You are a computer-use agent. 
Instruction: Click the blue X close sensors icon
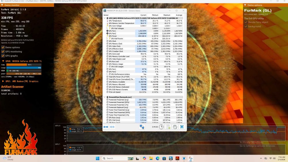(x=182, y=127)
